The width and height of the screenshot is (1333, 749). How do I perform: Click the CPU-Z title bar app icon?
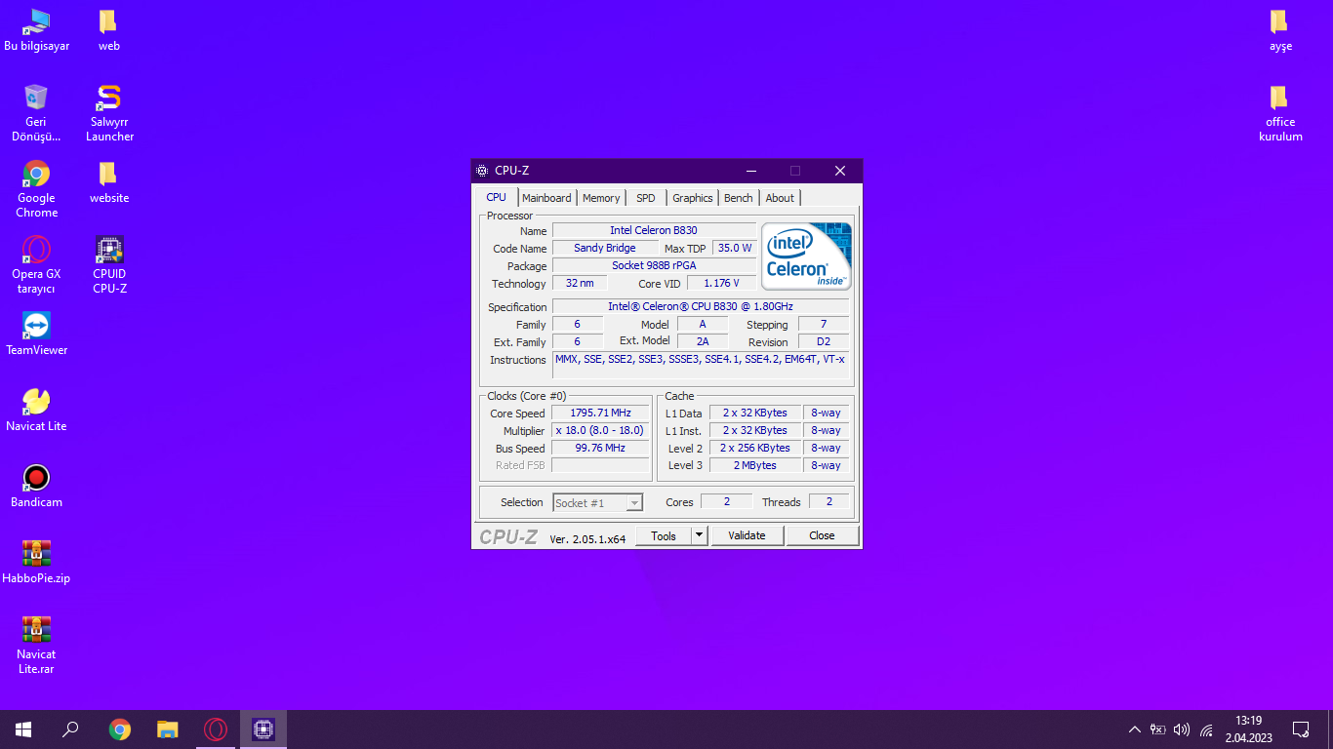click(x=482, y=171)
